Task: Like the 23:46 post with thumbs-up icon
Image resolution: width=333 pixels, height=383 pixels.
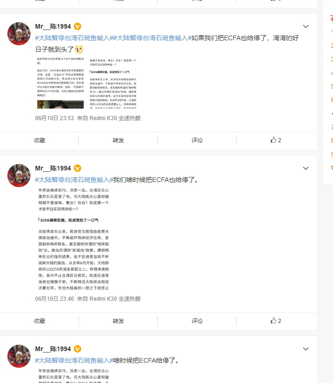Action: [x=276, y=321]
